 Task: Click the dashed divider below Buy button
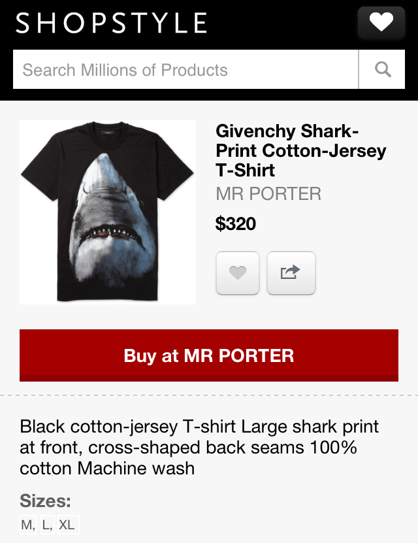(209, 395)
